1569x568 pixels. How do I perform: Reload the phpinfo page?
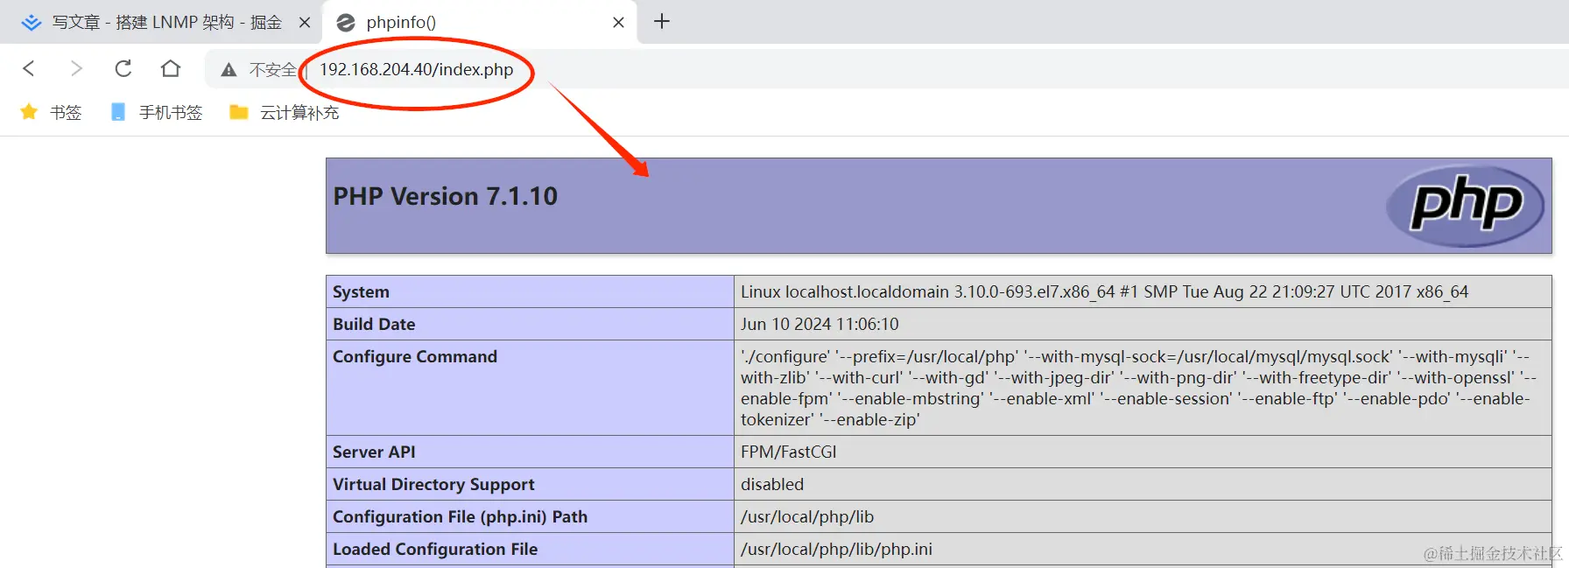[123, 69]
